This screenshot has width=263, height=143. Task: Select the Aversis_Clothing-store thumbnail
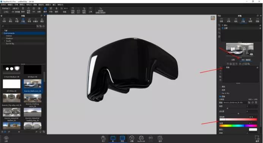33,98
